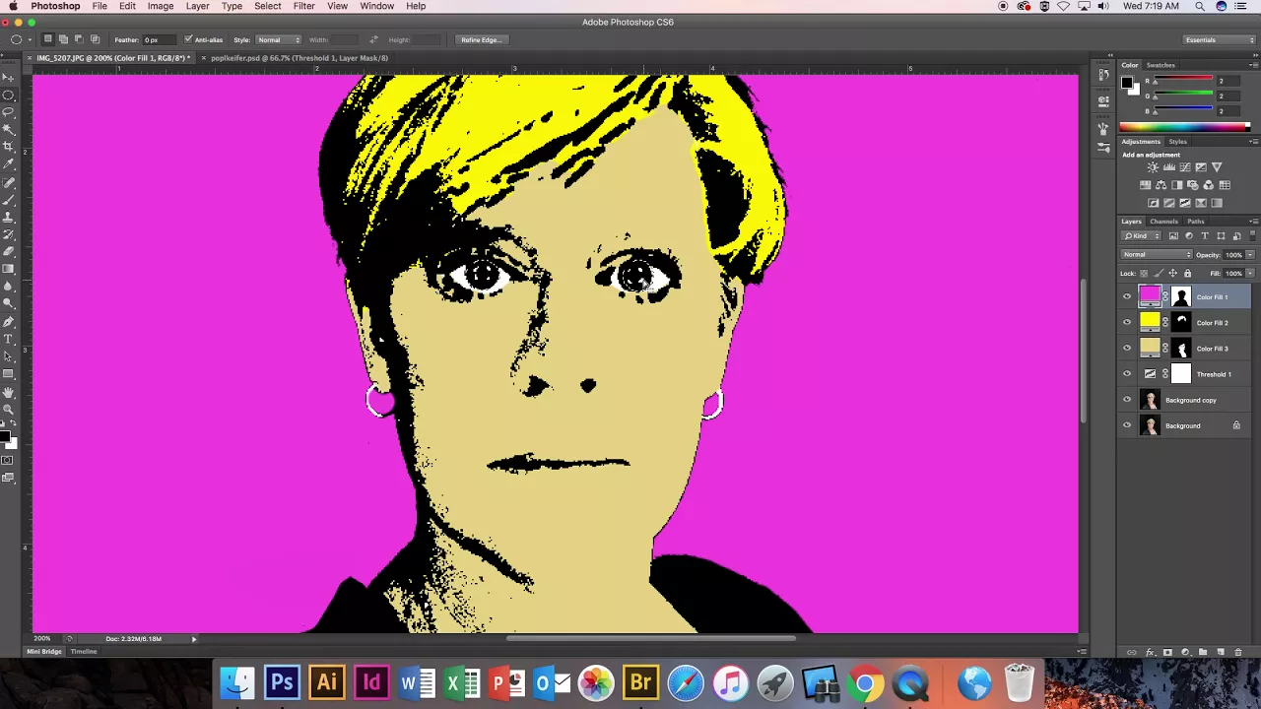Click the Add layer mask icon

click(x=1167, y=652)
